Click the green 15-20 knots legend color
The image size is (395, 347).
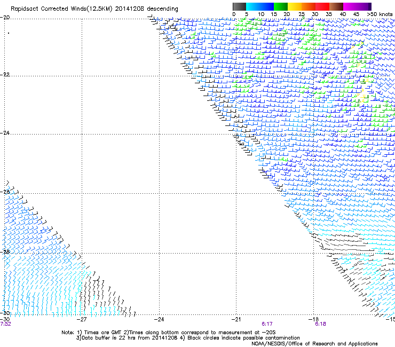point(281,6)
